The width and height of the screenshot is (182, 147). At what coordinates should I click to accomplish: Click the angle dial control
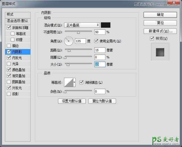69,41
